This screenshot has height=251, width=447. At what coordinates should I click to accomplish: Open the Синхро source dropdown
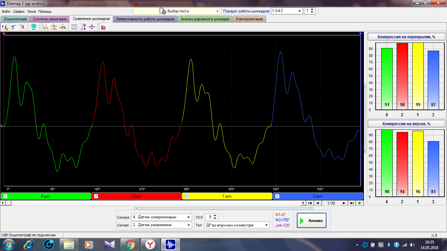tap(162, 217)
